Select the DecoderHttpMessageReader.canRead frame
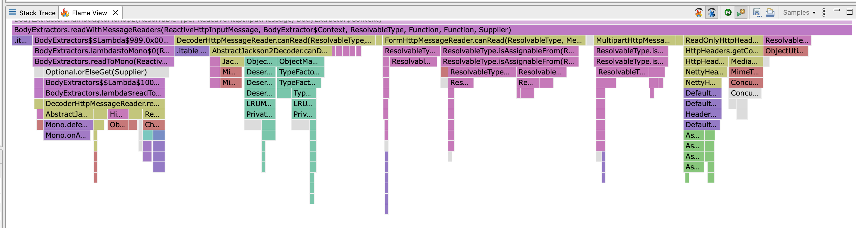This screenshot has height=228, width=856. point(275,40)
